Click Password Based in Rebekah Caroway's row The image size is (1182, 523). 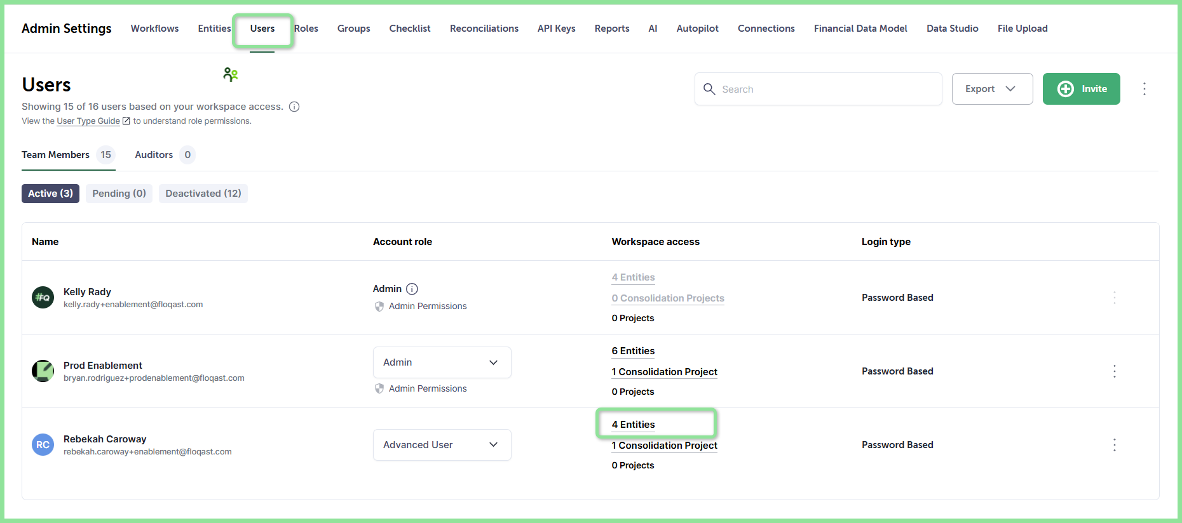click(x=897, y=445)
